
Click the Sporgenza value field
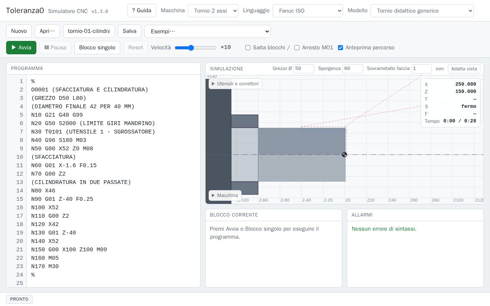(353, 69)
